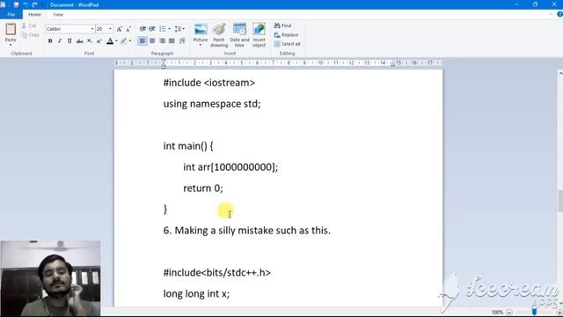This screenshot has height=317, width=563.
Task: Click the zoom slider handle
Action: click(x=534, y=312)
